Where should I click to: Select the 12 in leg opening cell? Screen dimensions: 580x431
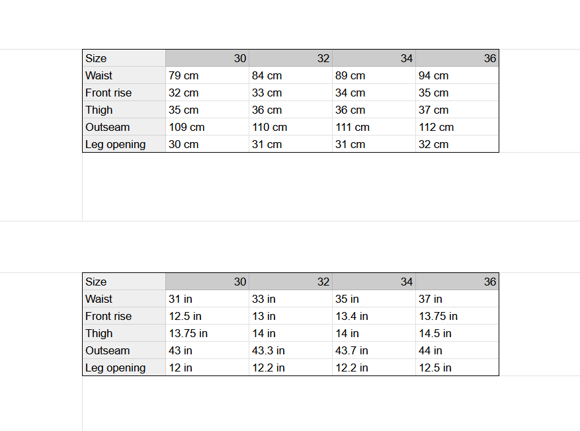tap(181, 368)
